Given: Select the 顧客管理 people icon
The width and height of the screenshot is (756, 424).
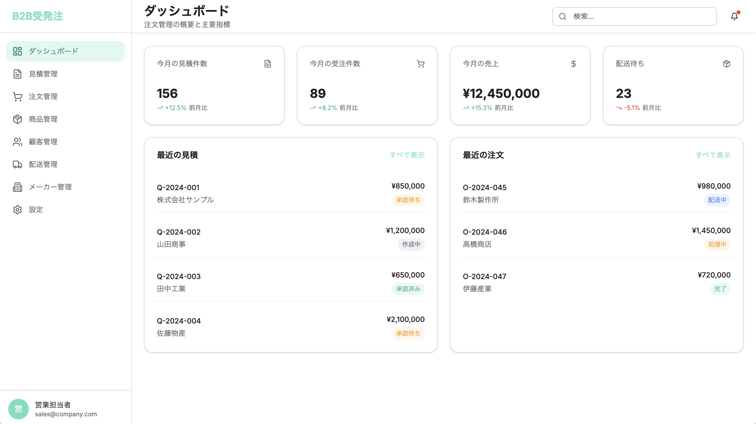Looking at the screenshot, I should tap(17, 142).
